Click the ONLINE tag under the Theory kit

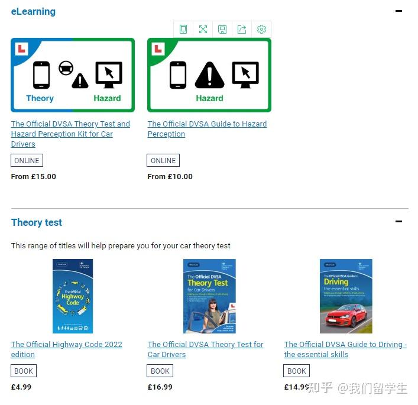coord(27,160)
